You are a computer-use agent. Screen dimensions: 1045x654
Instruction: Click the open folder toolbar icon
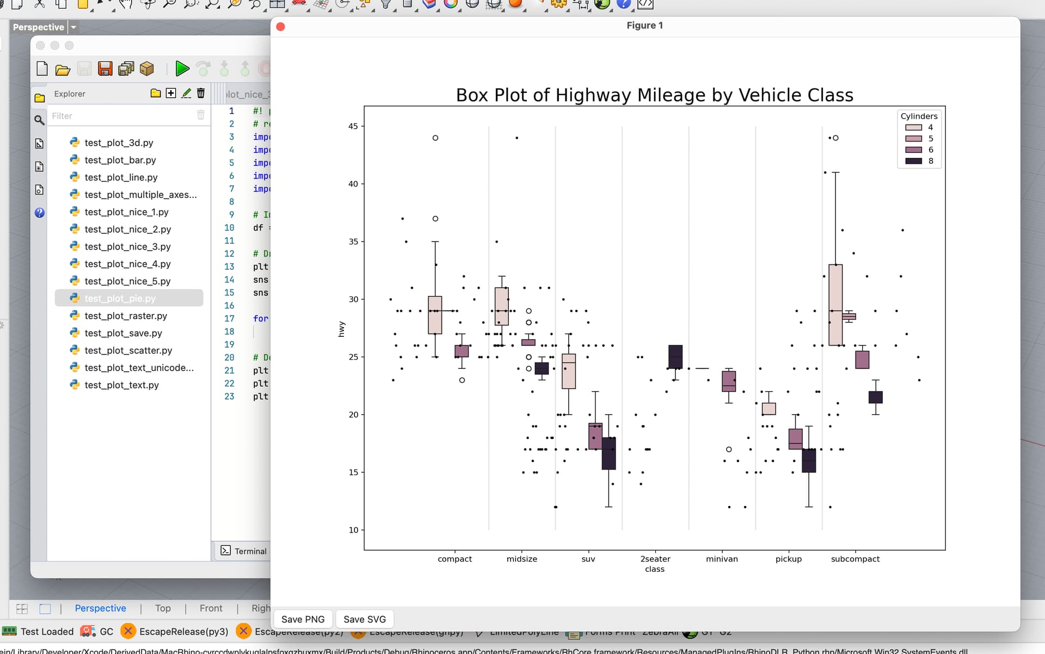click(63, 70)
